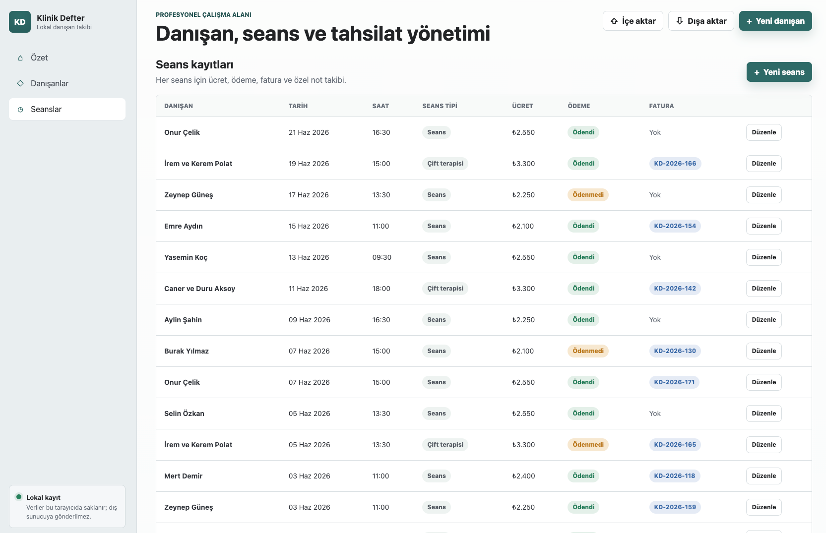This screenshot has height=533, width=826.
Task: Click the DANIŞAN column header
Action: point(179,106)
